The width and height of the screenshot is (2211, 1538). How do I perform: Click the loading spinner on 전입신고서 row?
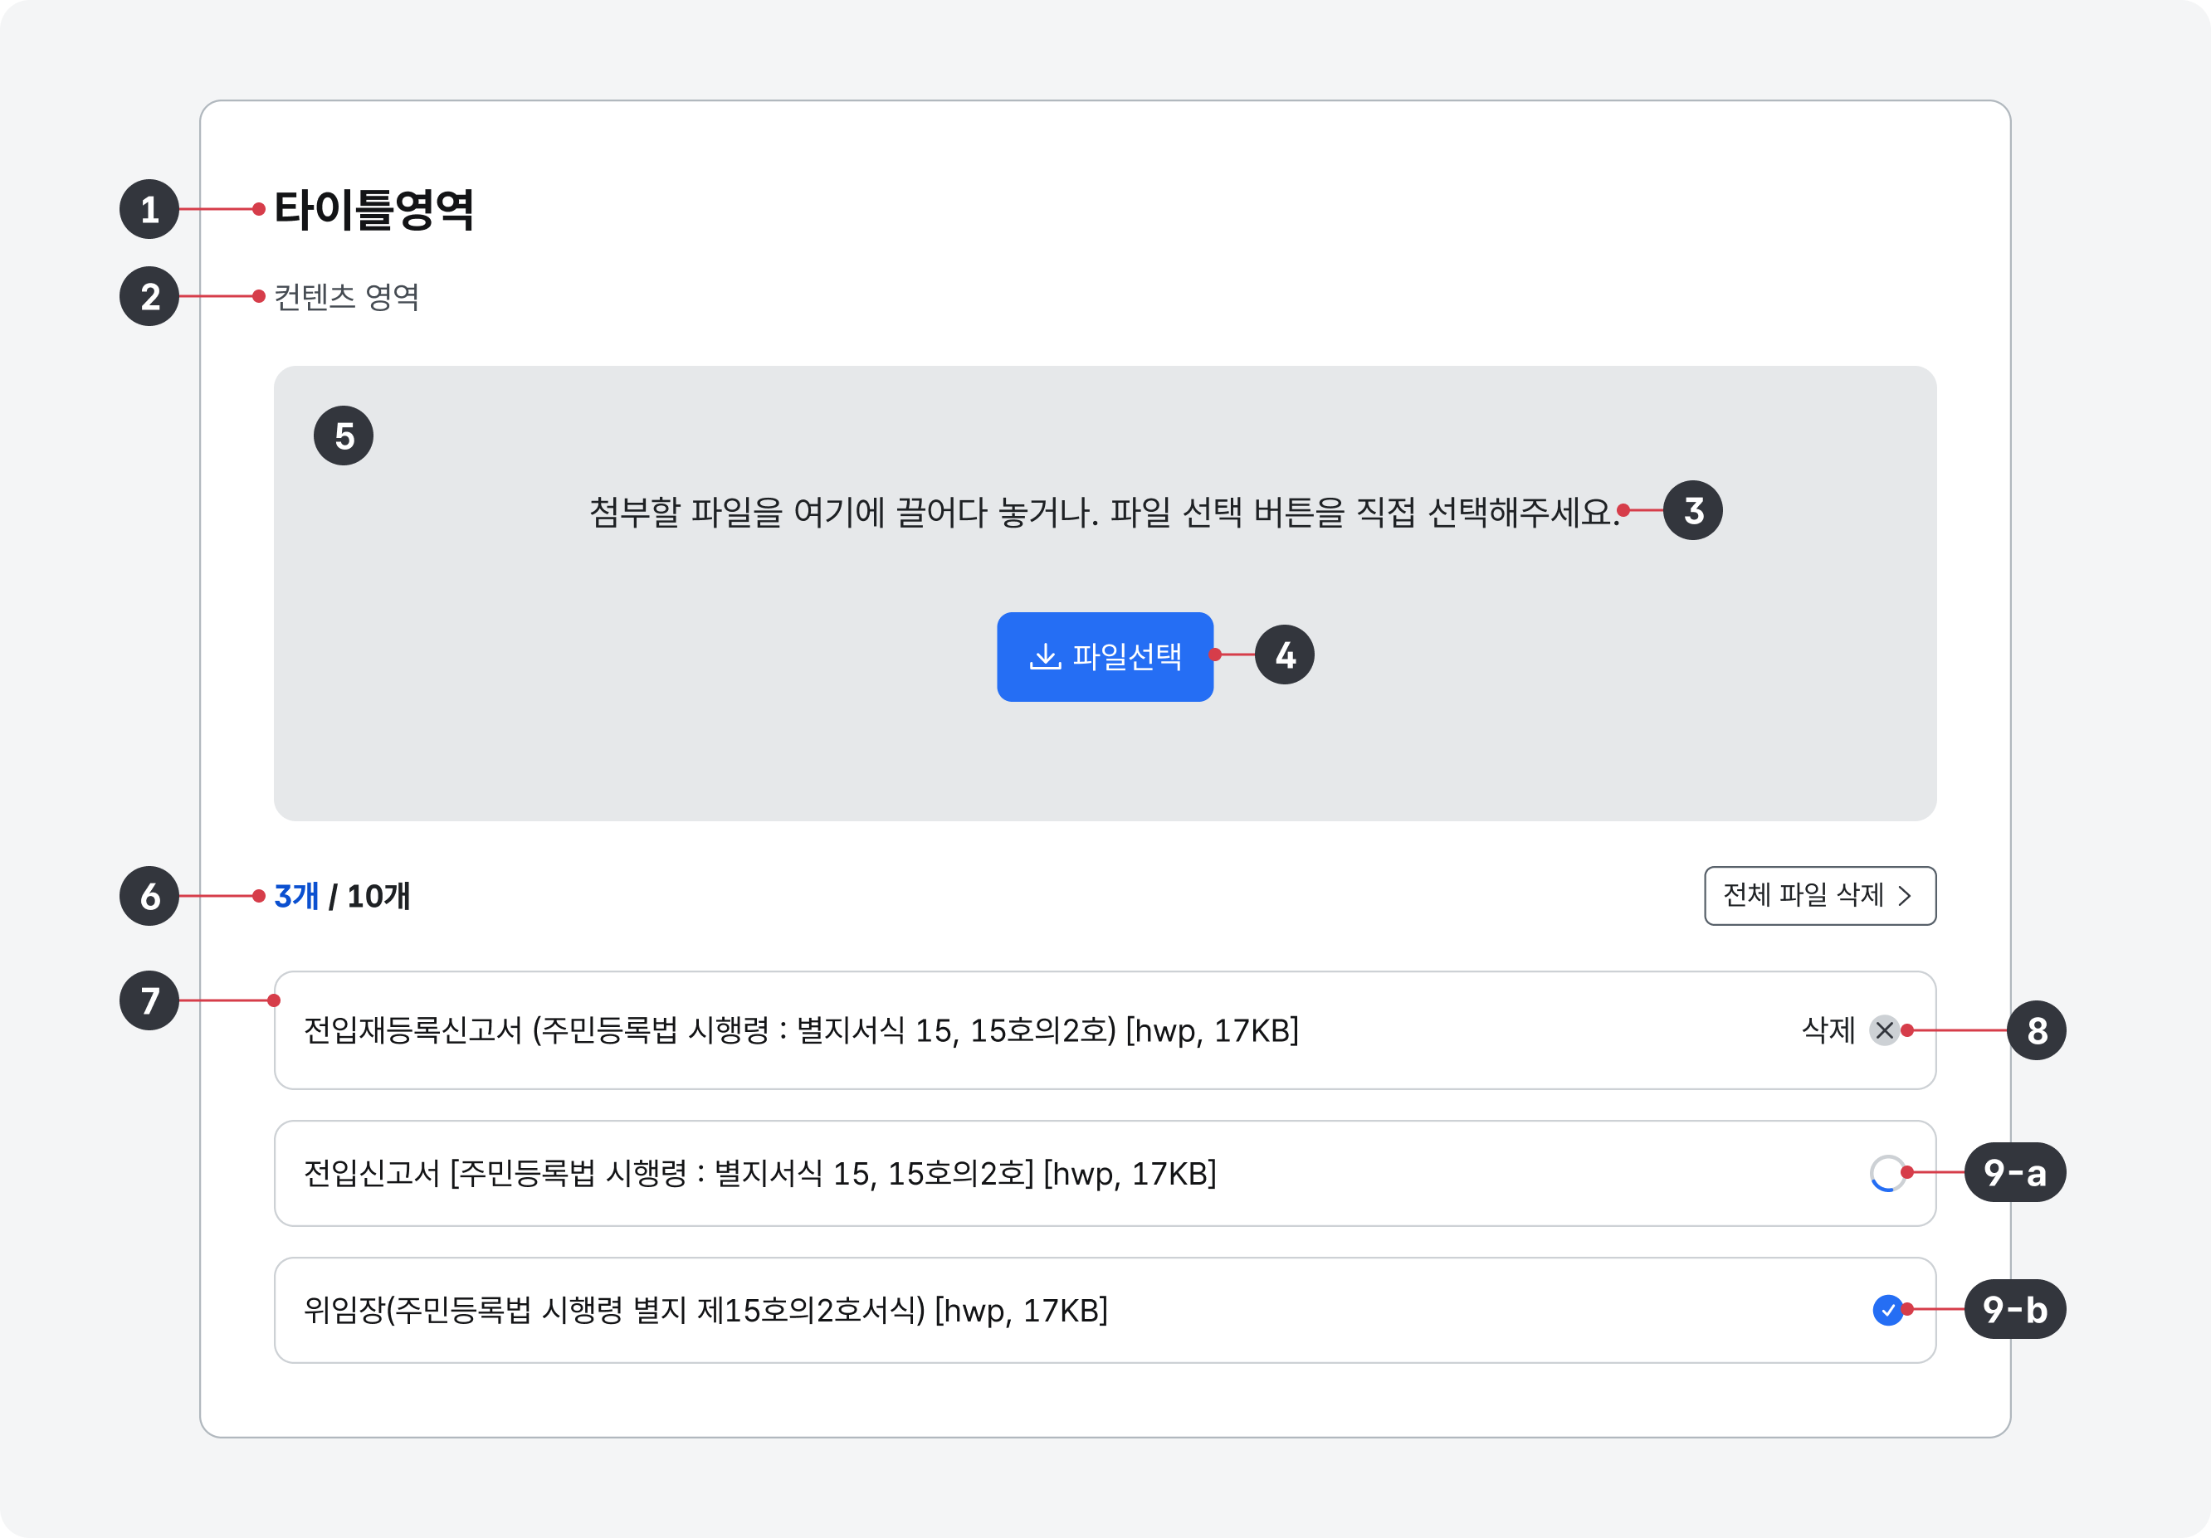(x=1887, y=1173)
